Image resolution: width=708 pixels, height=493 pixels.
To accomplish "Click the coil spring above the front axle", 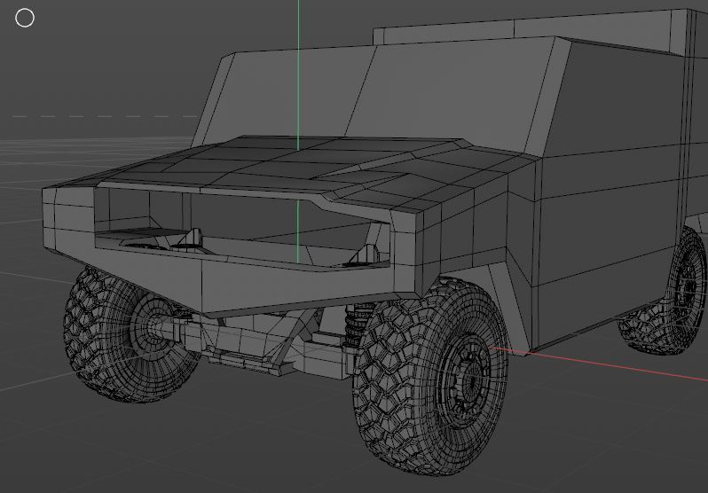I will click(360, 323).
